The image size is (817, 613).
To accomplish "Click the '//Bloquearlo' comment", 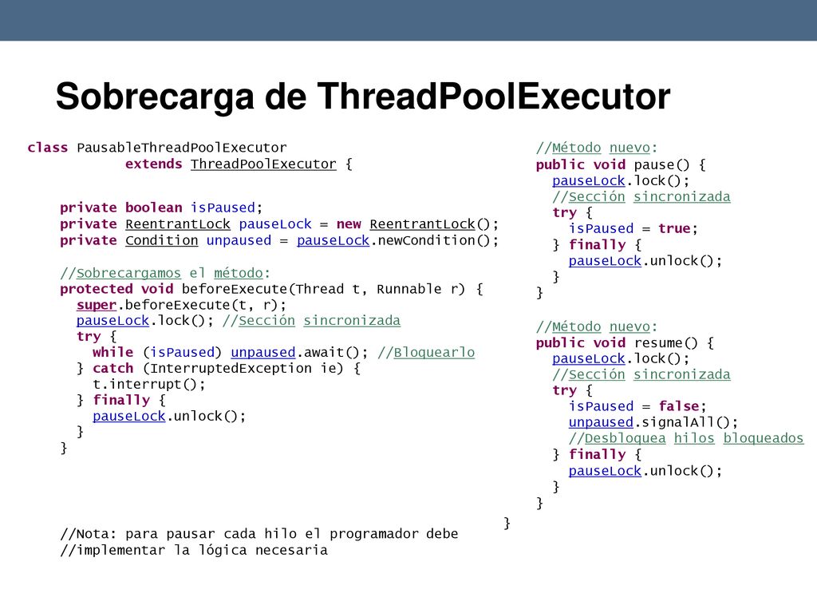I will [426, 352].
